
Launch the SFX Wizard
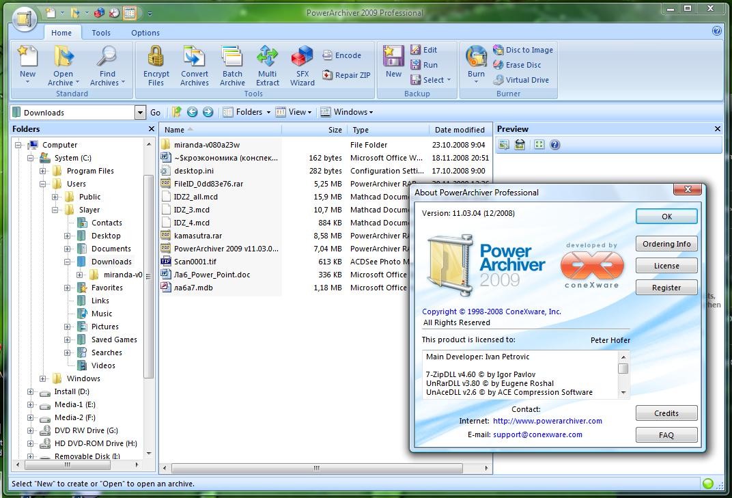(x=302, y=66)
